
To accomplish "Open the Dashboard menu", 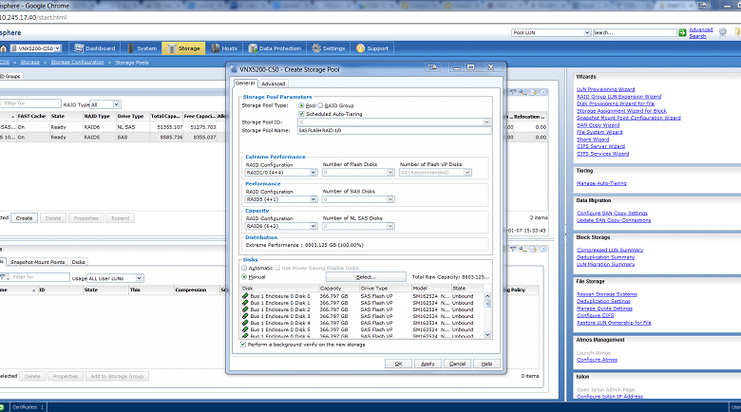I will pos(95,48).
